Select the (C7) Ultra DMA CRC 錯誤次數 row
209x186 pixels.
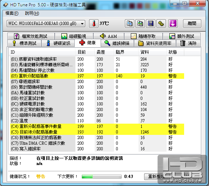pos(97,143)
